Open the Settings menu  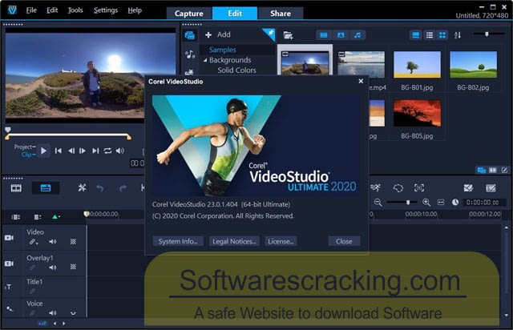(106, 10)
